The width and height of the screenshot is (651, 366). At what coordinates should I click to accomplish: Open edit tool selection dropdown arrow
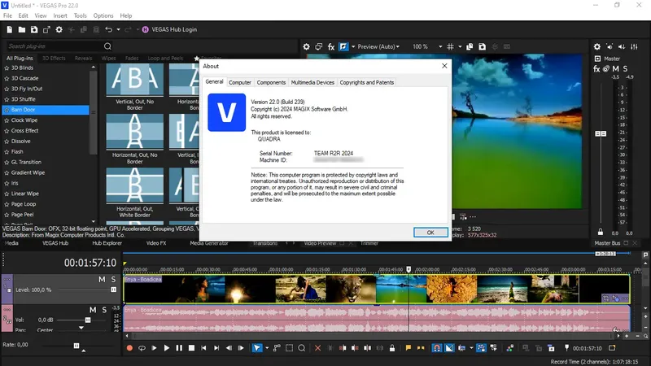267,348
